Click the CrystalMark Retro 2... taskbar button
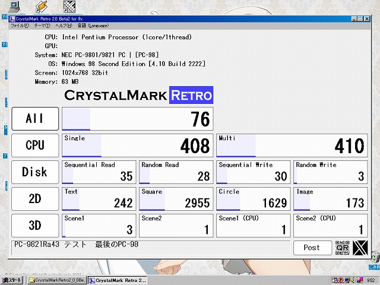This screenshot has height=285, width=380. point(118,280)
